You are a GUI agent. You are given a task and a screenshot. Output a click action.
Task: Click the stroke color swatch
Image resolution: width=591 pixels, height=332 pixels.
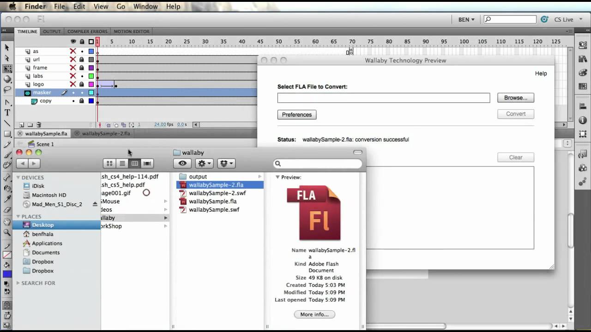[7, 255]
